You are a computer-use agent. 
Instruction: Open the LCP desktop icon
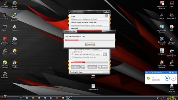172,28
